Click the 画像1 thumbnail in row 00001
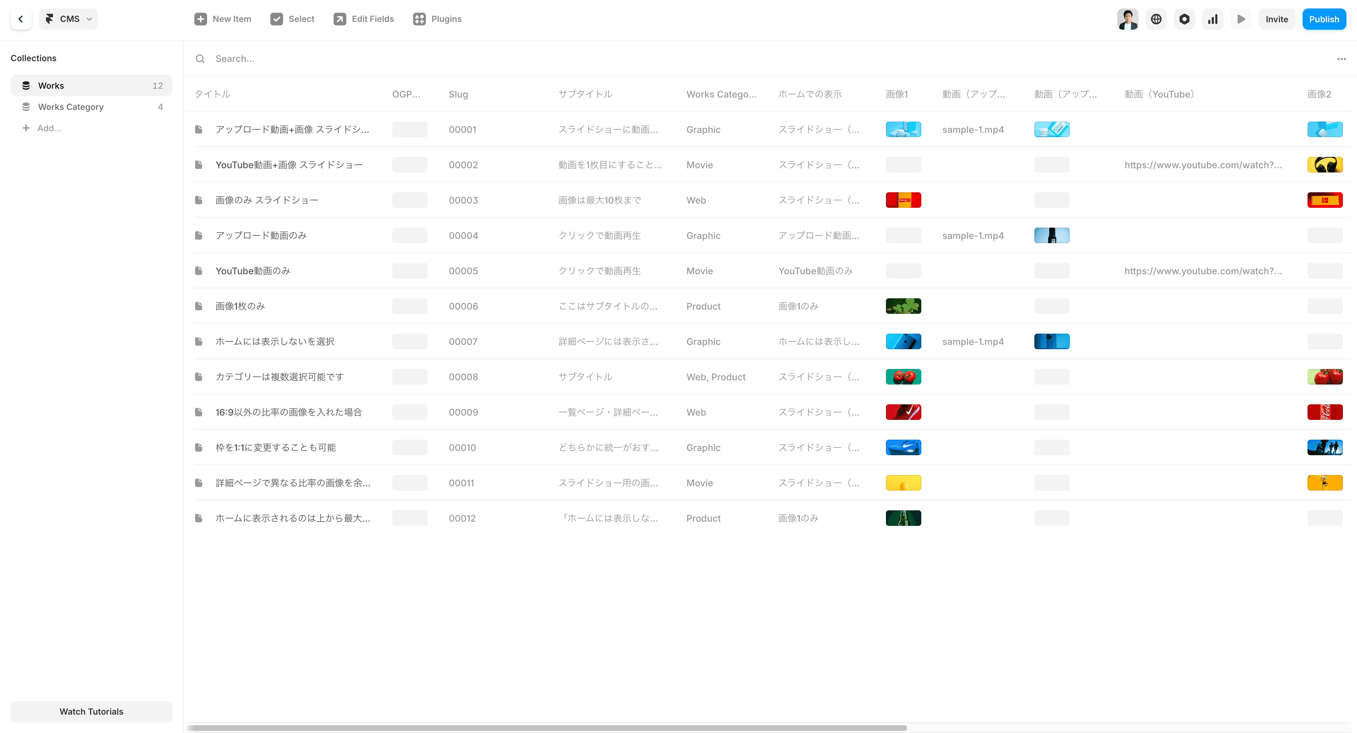This screenshot has height=733, width=1357. tap(904, 129)
